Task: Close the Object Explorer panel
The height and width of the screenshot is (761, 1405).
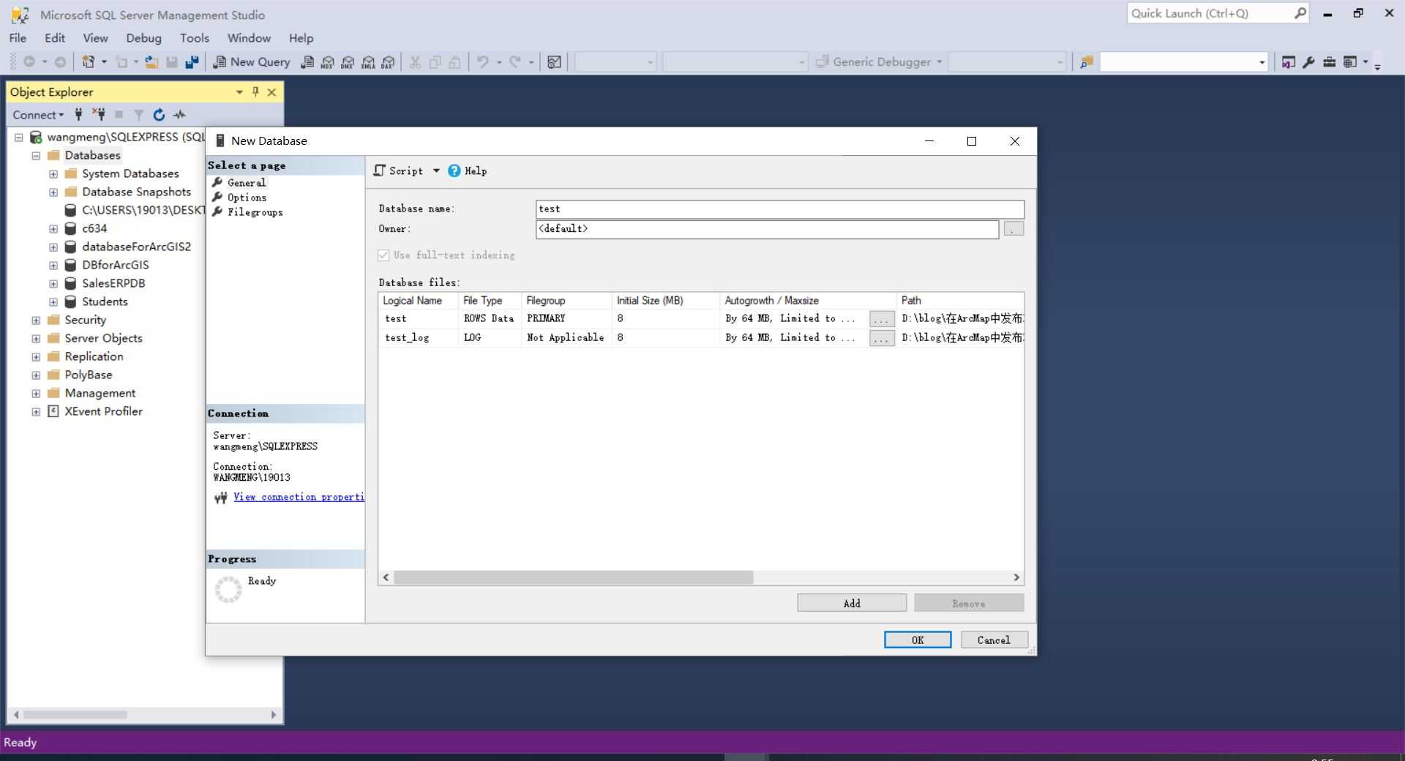Action: pos(271,91)
